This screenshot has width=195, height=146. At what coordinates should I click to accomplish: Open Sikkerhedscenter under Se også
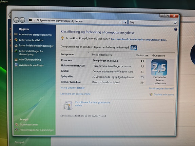coord(29,125)
